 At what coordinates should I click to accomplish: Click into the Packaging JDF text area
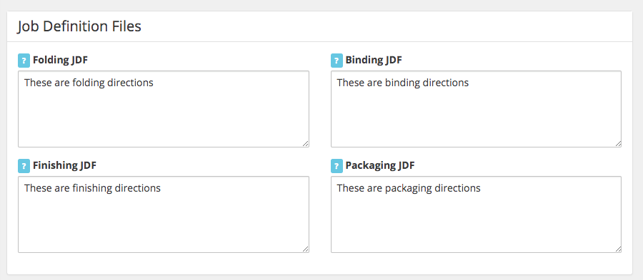click(476, 214)
